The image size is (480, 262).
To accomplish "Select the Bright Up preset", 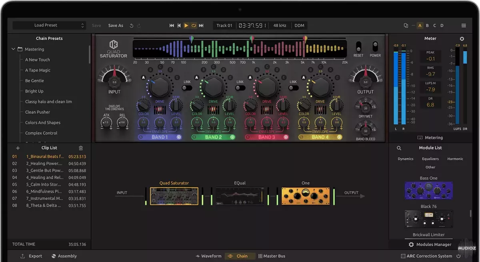I will (34, 91).
